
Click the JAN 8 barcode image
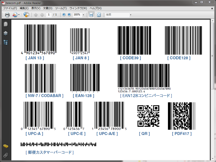click(x=80, y=41)
